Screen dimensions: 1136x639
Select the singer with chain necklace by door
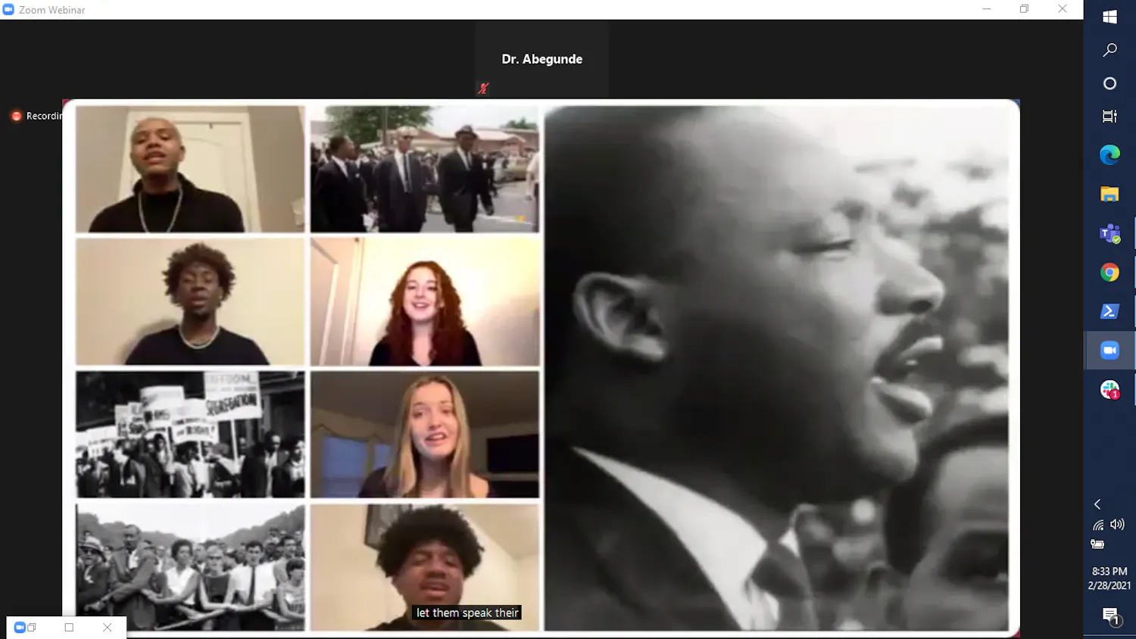190,169
